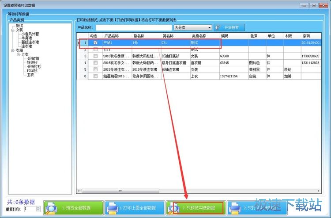Screen dimensions: 331x218
Task: Select 半身裙 category
Action: pyautogui.click(x=26, y=38)
